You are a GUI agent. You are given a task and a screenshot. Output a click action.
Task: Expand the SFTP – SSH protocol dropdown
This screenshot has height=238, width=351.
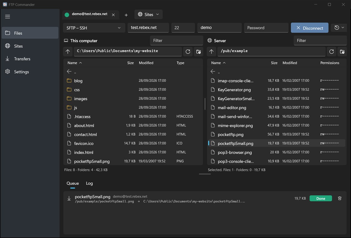point(94,28)
